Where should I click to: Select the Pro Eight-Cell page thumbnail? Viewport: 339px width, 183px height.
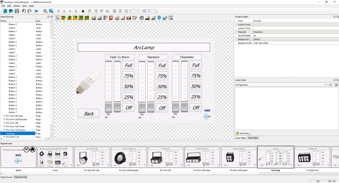pyautogui.click(x=313, y=157)
